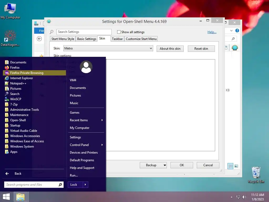The height and width of the screenshot is (202, 269).
Task: Expand the 7-Zip folder
Action: pos(34,104)
